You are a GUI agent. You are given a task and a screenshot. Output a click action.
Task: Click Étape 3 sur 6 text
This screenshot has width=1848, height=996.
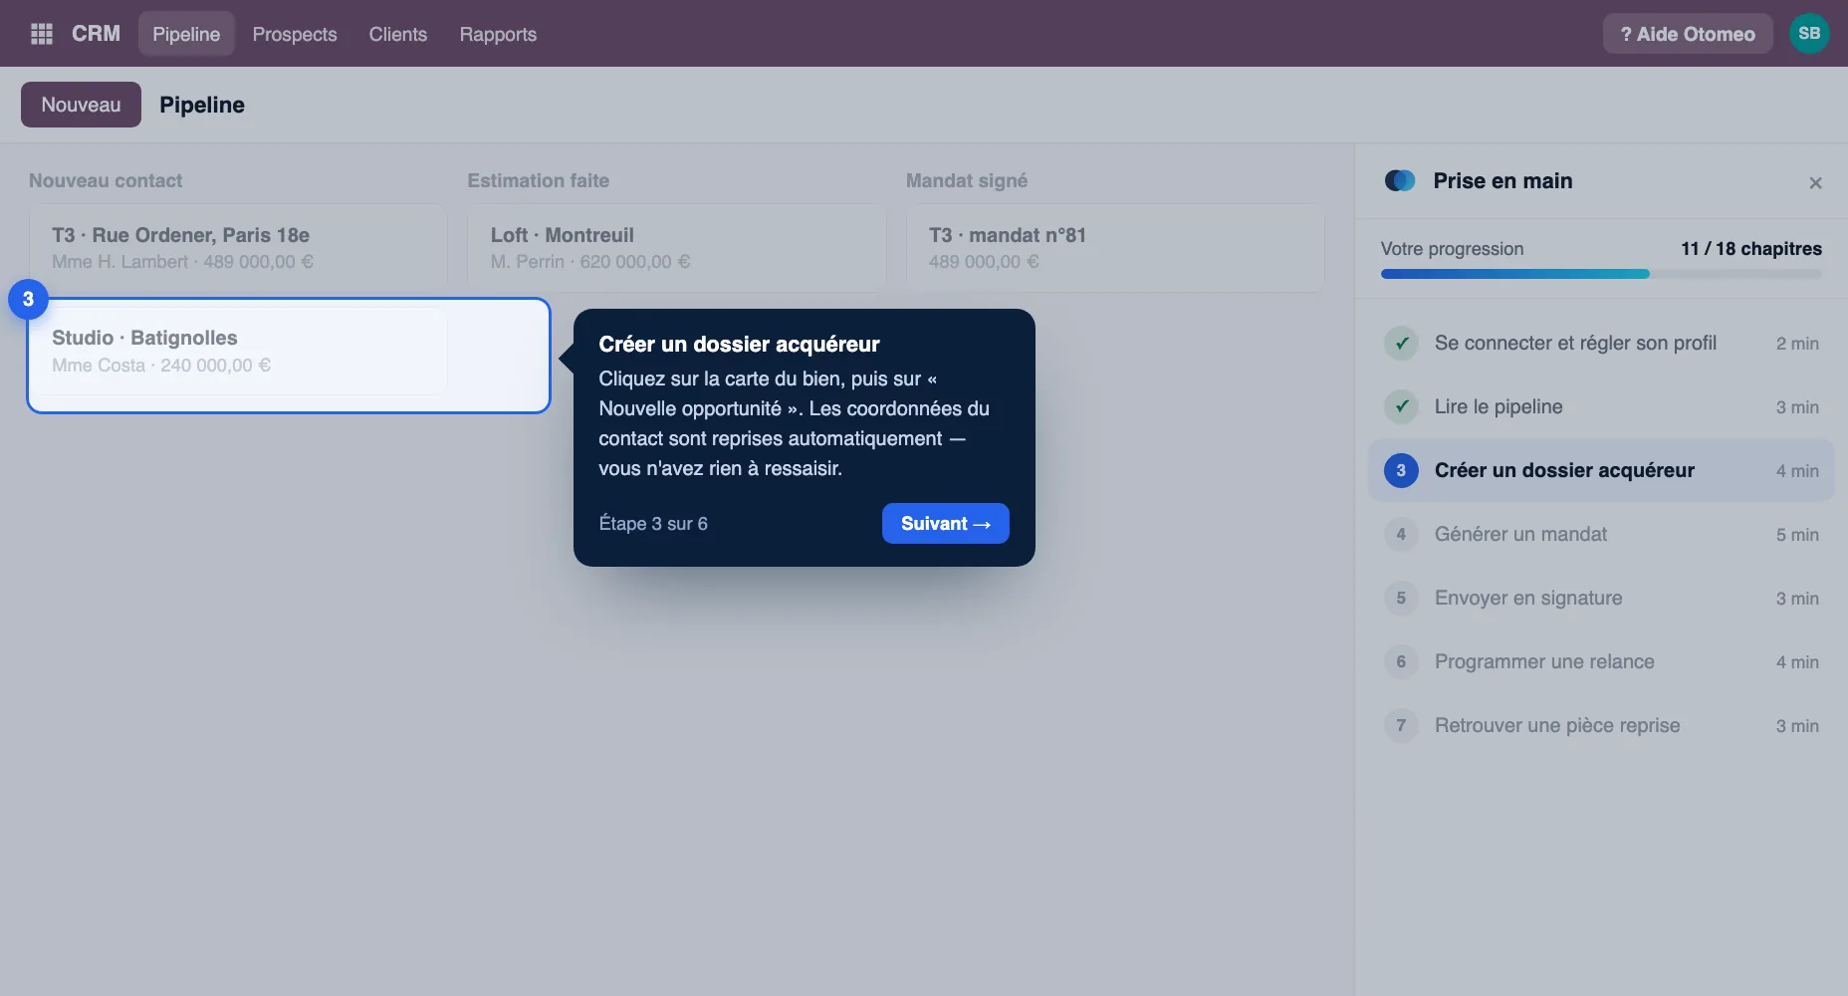point(653,524)
